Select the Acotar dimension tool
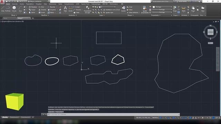The image size is (221, 124). pyautogui.click(x=70, y=9)
